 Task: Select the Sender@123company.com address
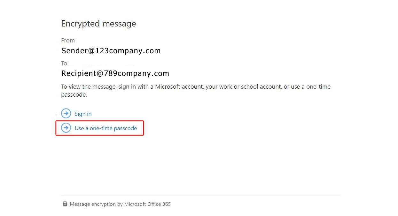[111, 51]
